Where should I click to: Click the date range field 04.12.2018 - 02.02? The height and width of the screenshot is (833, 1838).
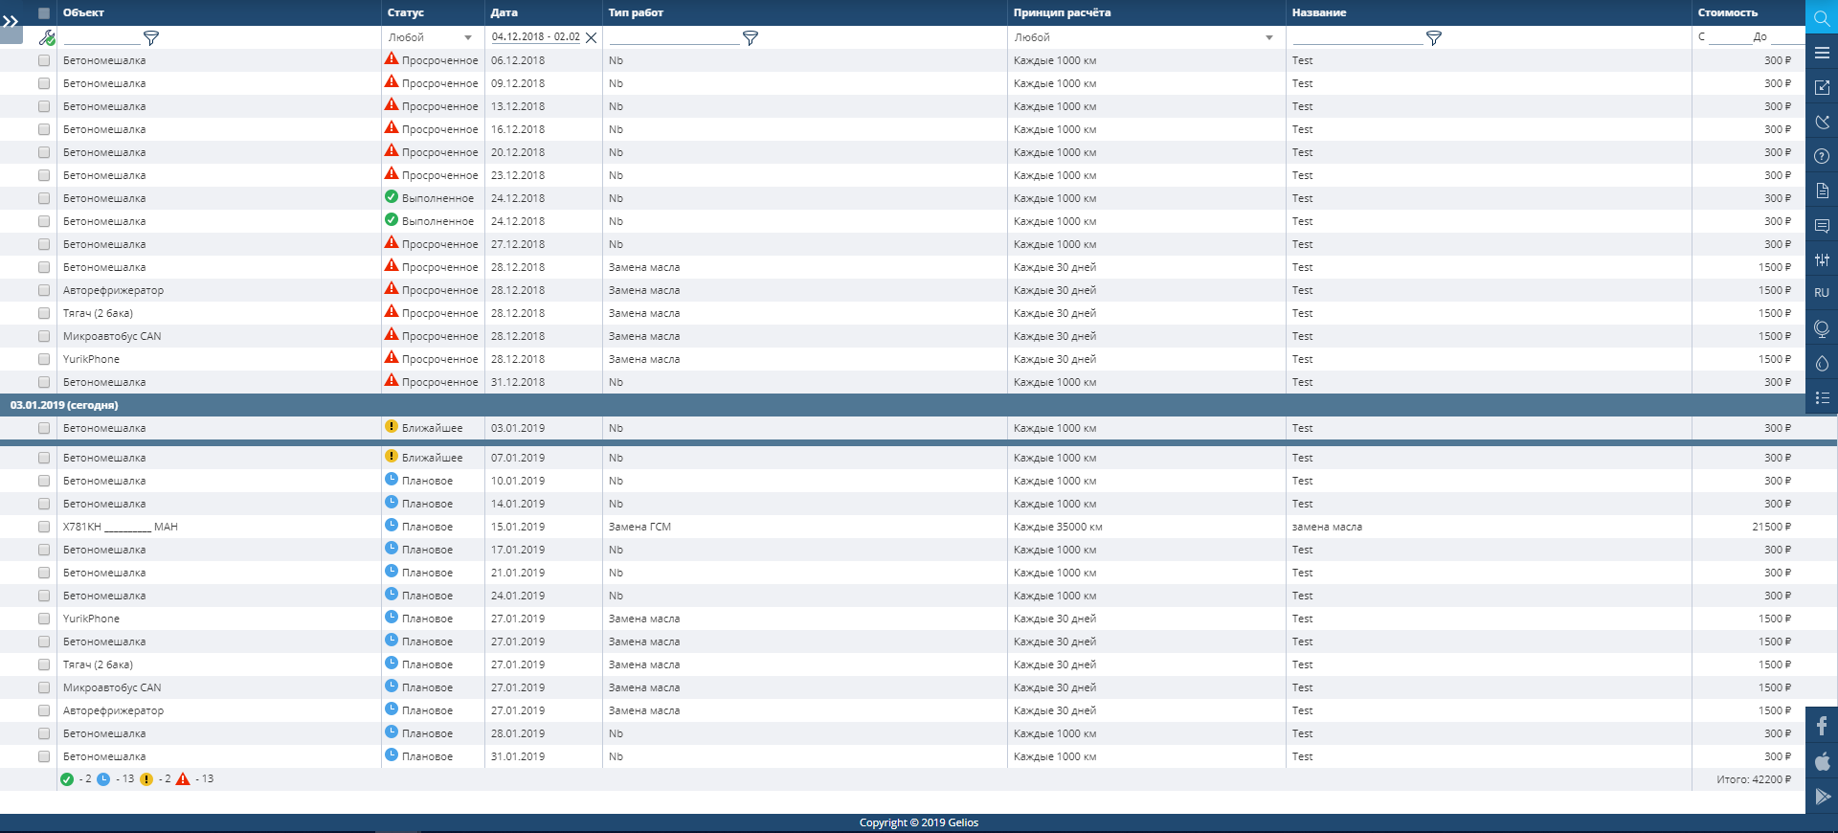535,37
